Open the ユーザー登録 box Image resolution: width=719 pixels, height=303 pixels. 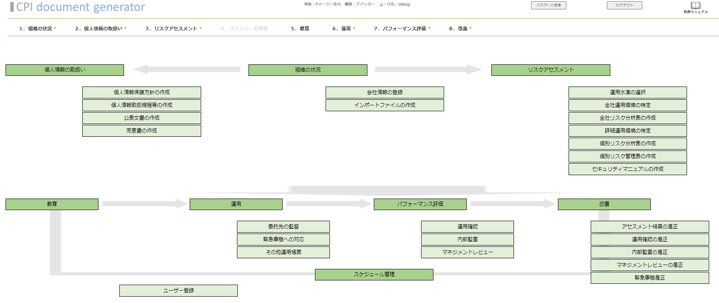pyautogui.click(x=178, y=291)
